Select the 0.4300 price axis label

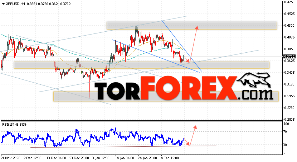(x=289, y=25)
